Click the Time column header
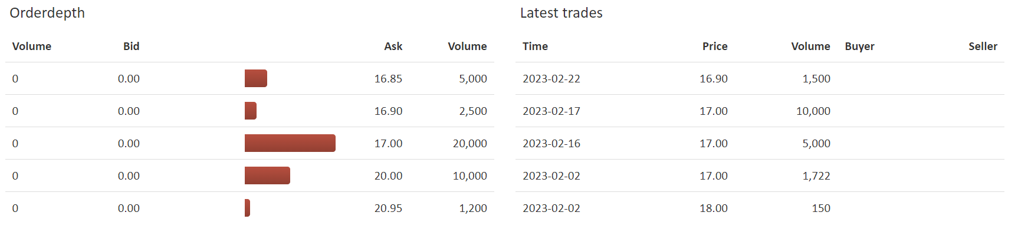The height and width of the screenshot is (232, 1018). pyautogui.click(x=535, y=47)
